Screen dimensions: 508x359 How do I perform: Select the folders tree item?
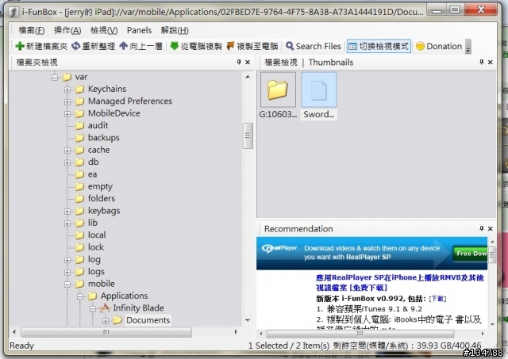click(x=102, y=198)
